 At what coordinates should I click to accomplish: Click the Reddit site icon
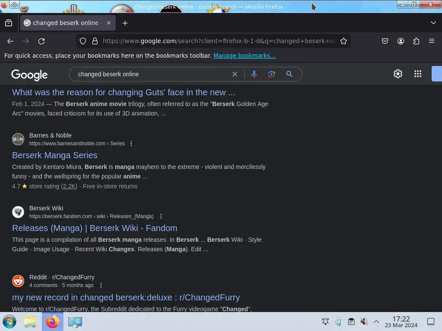(x=18, y=281)
